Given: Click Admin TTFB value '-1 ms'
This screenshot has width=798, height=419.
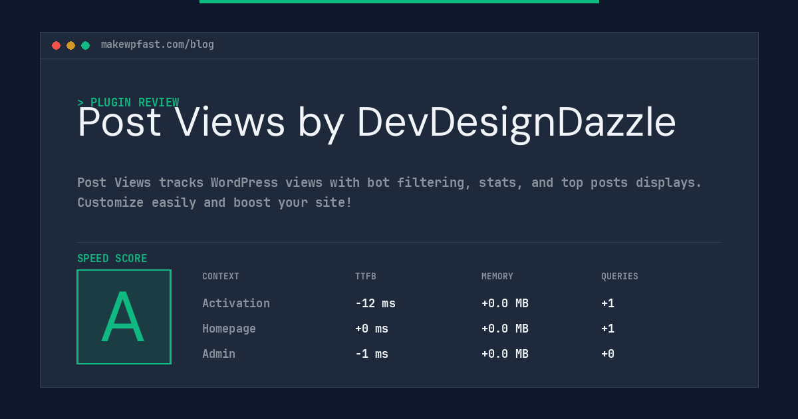Looking at the screenshot, I should click(x=372, y=354).
